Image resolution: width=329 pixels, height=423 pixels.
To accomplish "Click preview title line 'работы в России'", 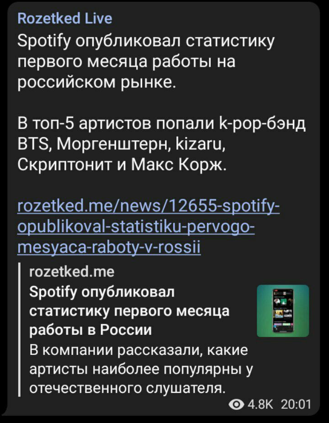I will tap(90, 330).
